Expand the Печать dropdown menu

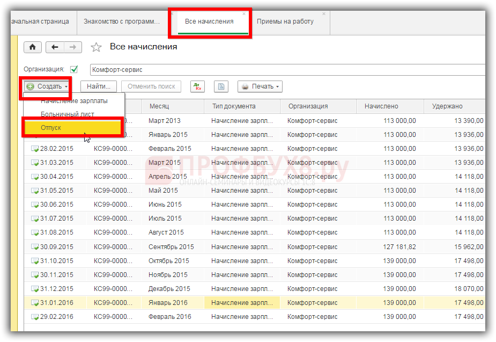260,86
